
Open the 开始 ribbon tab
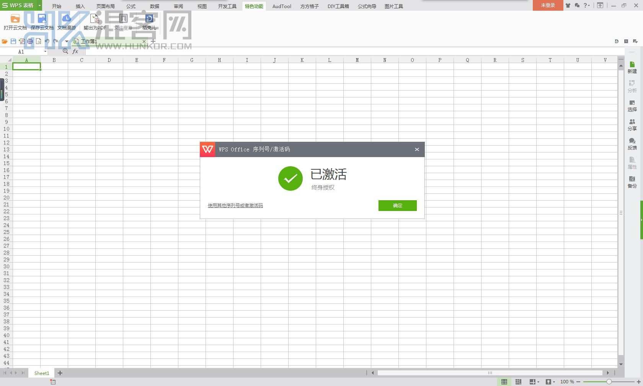pos(57,6)
